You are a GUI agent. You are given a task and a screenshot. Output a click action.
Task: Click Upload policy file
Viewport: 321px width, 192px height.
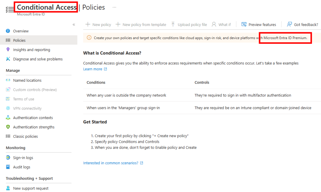pos(189,24)
